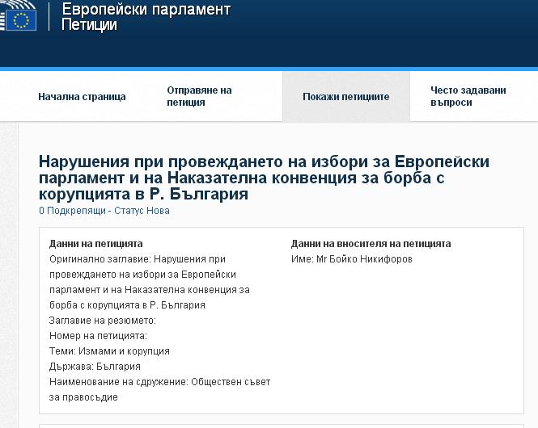Click the за правосъдие text line
This screenshot has width=538, height=428.
(83, 397)
